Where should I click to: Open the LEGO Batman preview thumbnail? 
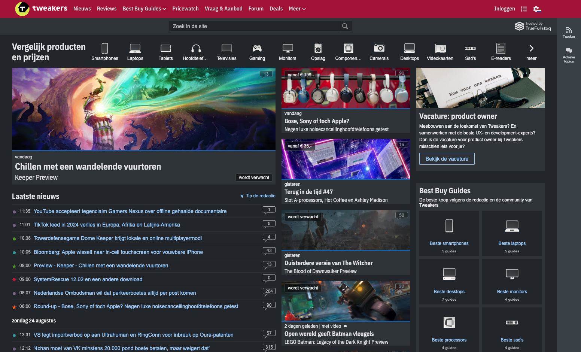[x=346, y=301]
